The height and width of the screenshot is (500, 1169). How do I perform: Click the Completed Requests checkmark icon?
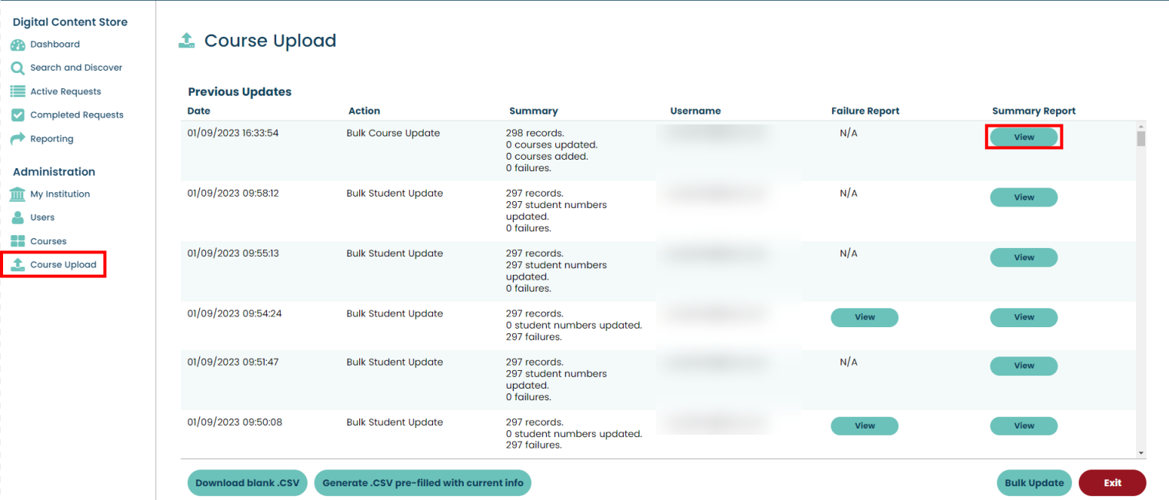(18, 115)
